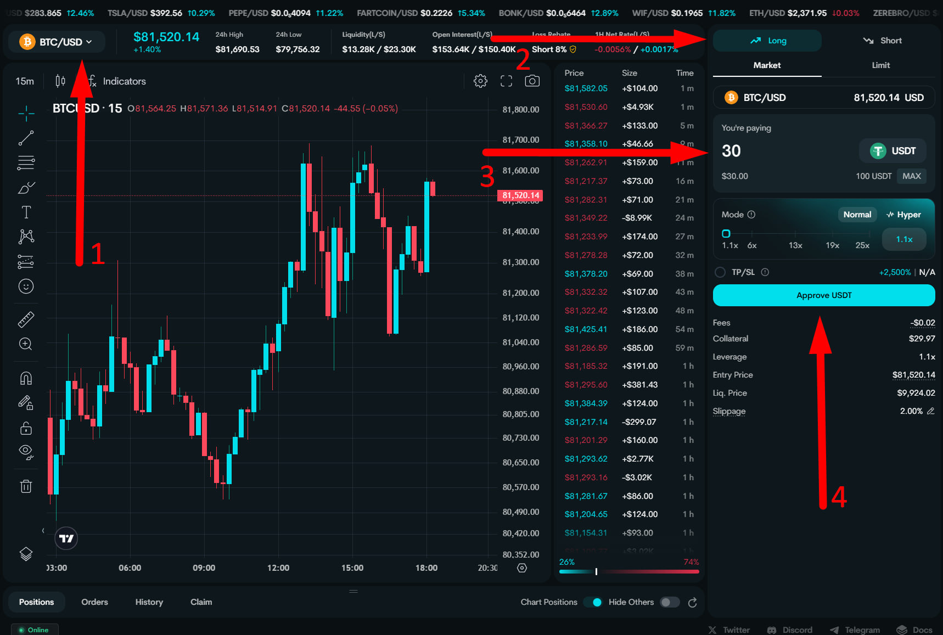
Task: Open the prediction and measurement tool
Action: [x=26, y=261]
